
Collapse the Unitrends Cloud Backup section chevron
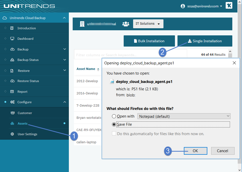coord(64,18)
